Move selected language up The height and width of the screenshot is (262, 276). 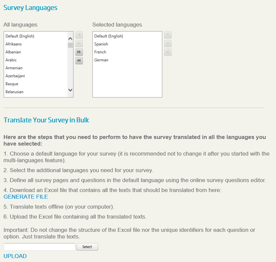tap(168, 35)
